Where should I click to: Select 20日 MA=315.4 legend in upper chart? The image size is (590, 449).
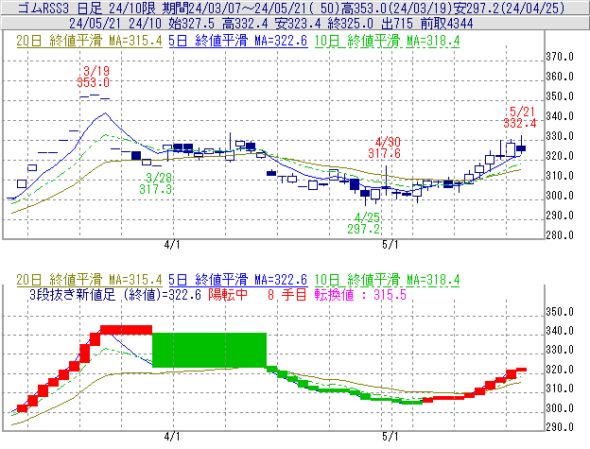89,41
